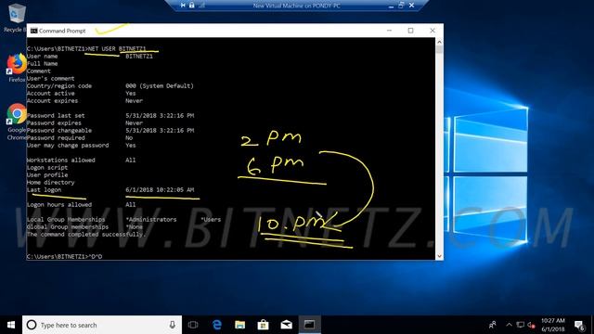594x334 pixels.
Task: Click the Cortana circle icon in search box
Action: [x=32, y=325]
